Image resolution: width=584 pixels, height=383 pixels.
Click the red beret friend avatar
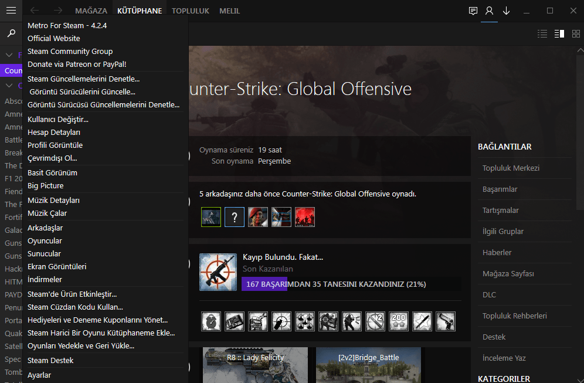[x=258, y=217]
